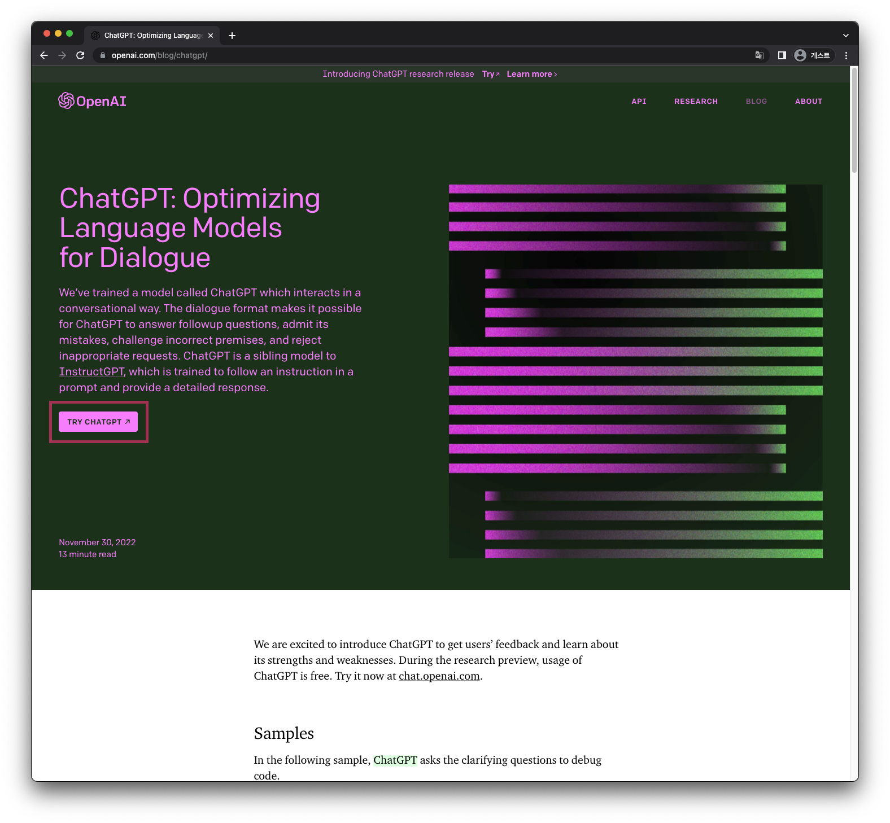
Task: Click the browser forward arrow
Action: tap(62, 55)
